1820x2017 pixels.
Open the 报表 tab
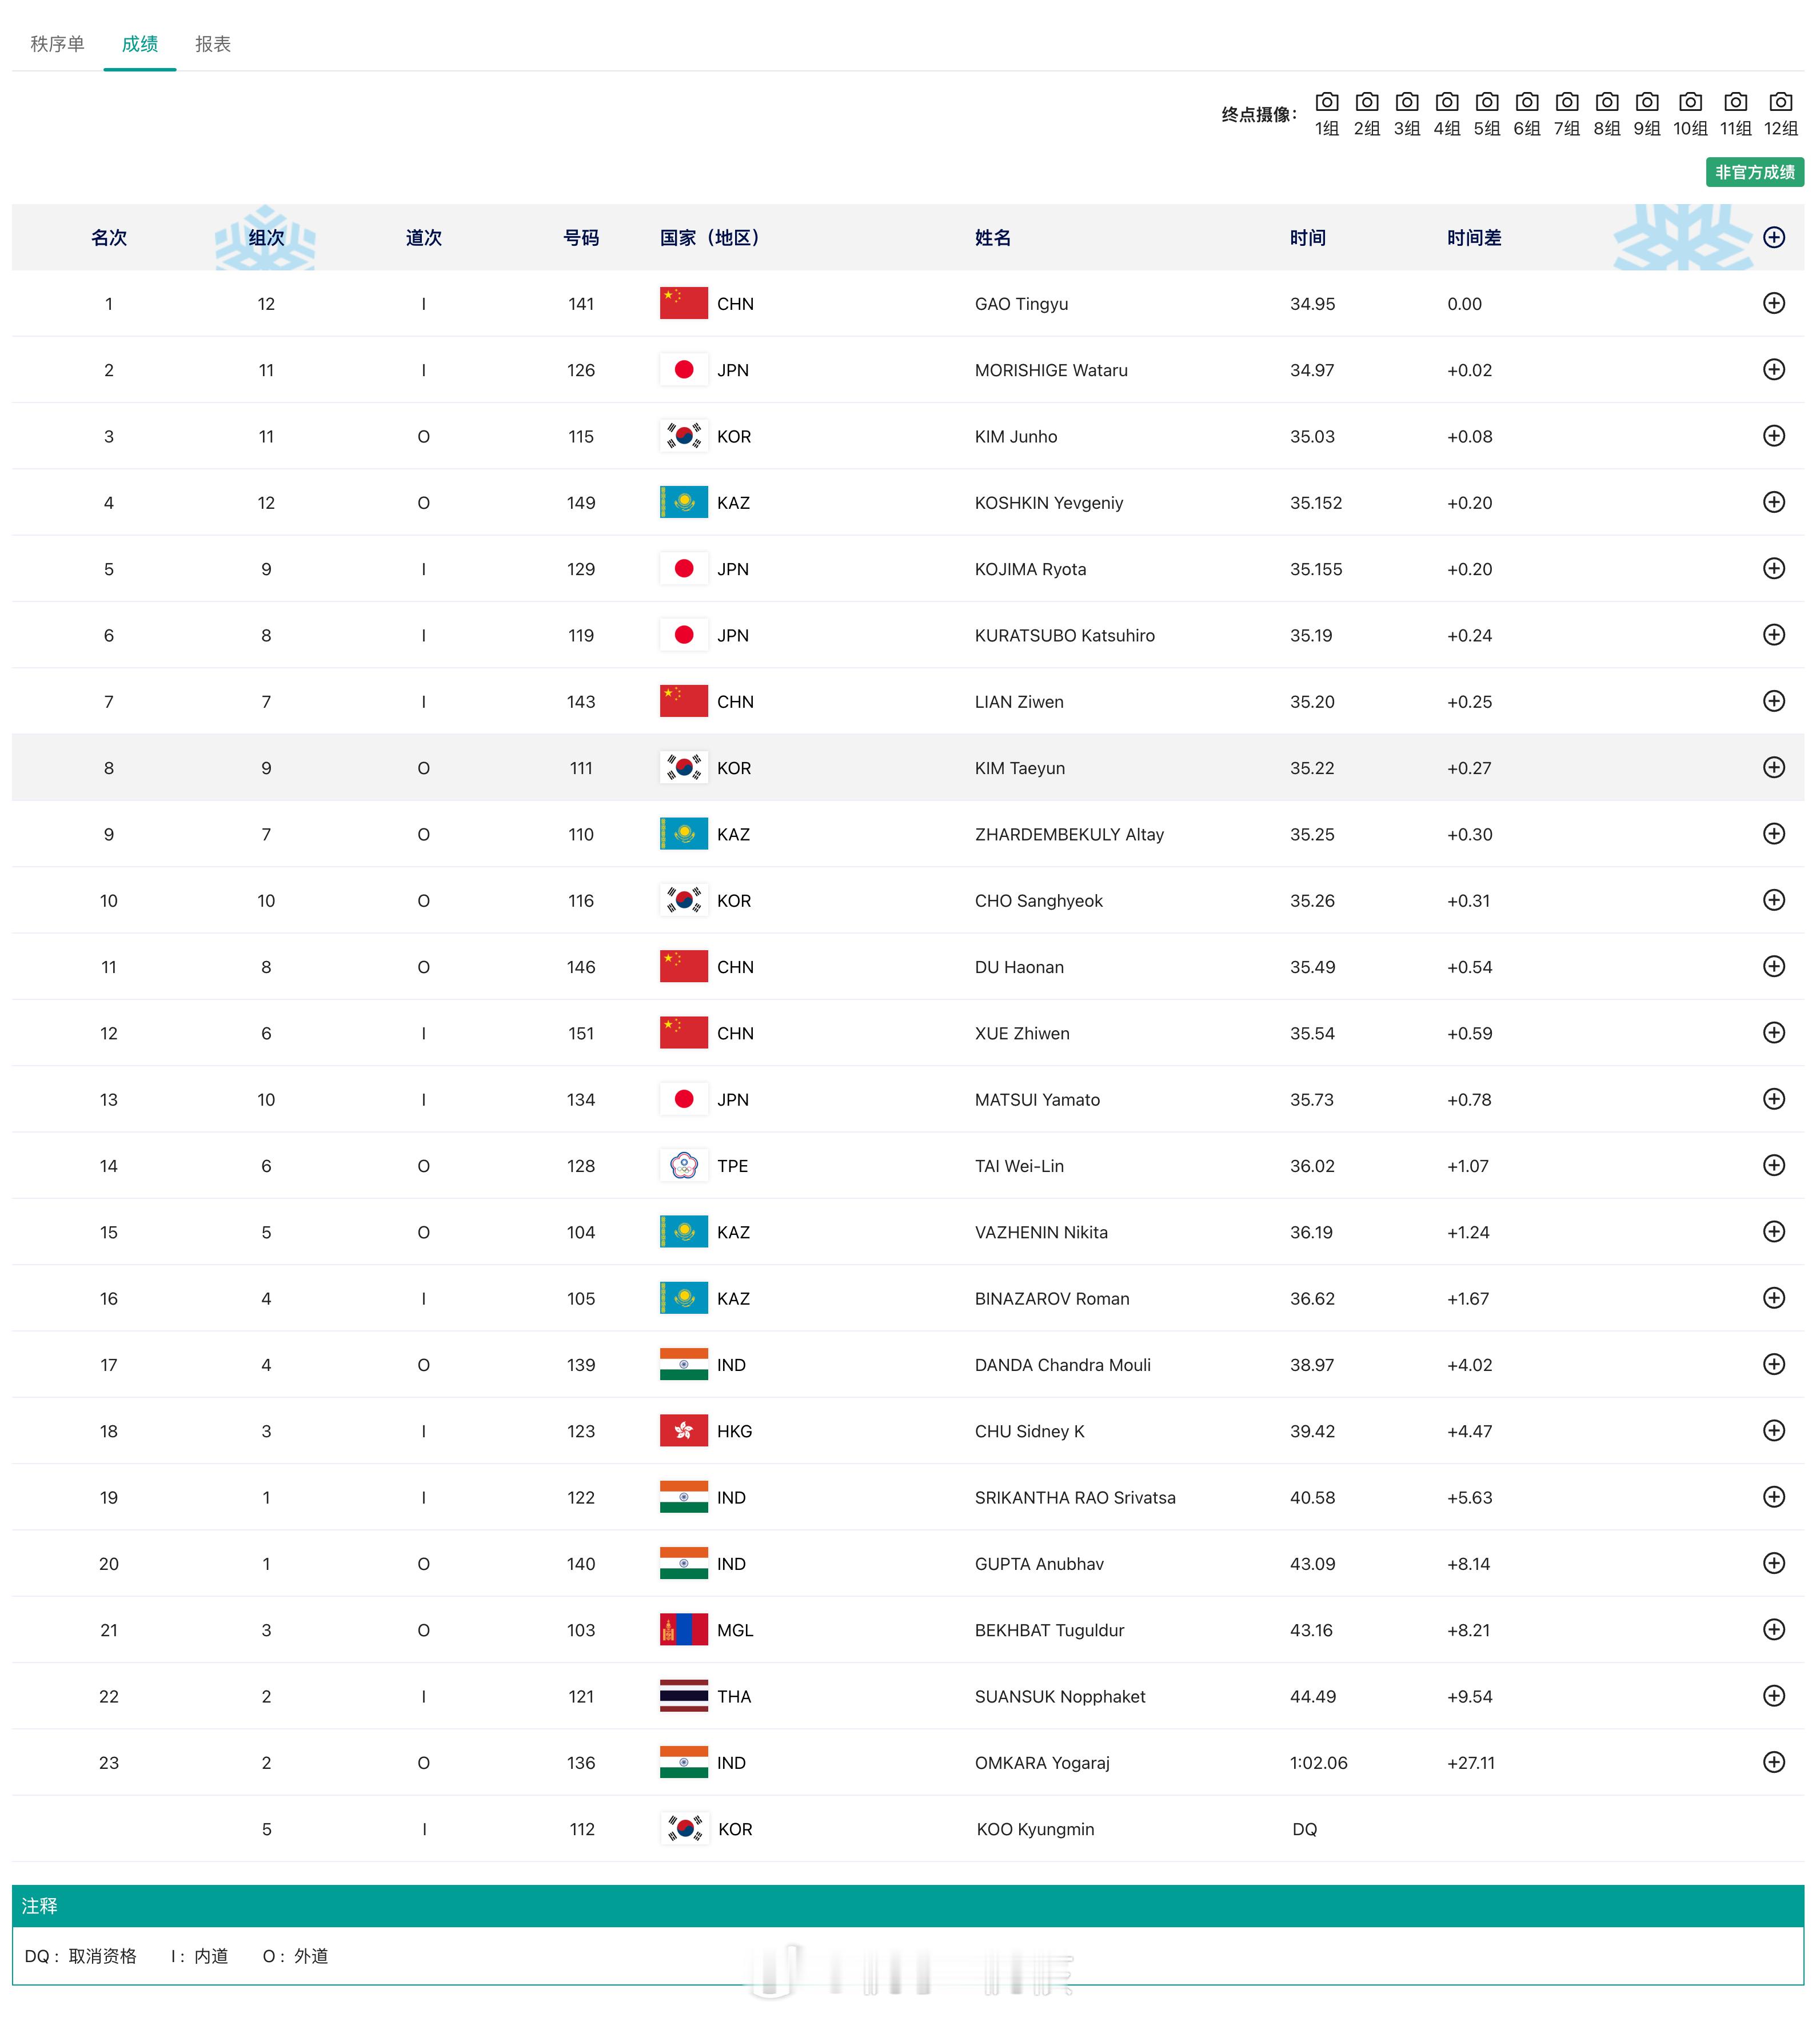(213, 44)
